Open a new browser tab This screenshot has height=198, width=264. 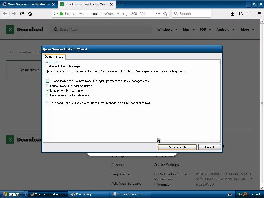[x=120, y=4]
